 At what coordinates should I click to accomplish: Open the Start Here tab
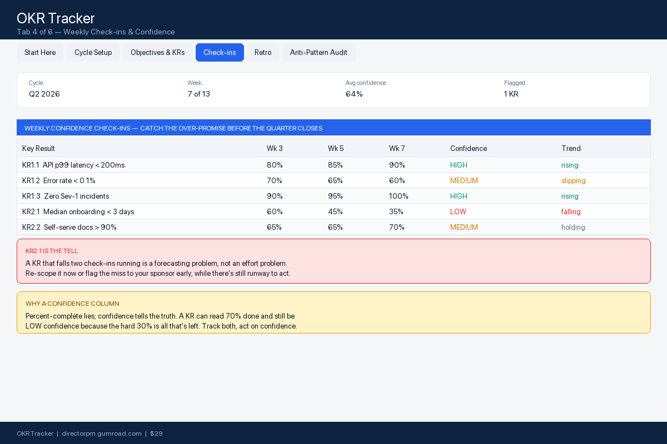point(40,52)
